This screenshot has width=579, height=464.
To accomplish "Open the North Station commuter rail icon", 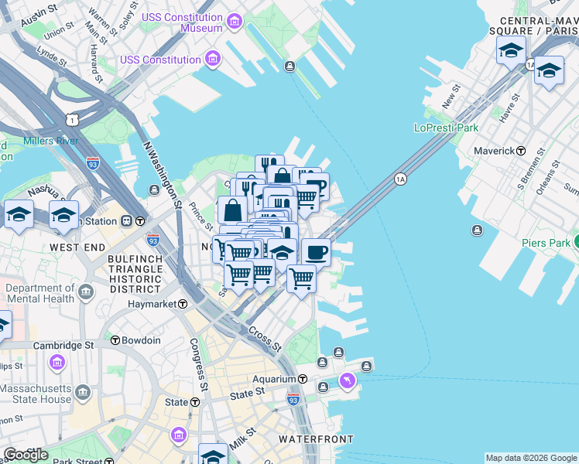I will click(x=127, y=221).
